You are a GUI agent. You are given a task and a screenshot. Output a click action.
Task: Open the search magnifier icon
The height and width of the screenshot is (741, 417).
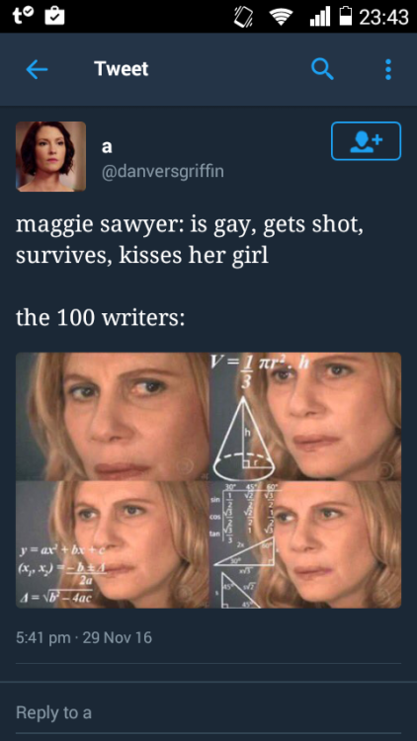pos(323,69)
